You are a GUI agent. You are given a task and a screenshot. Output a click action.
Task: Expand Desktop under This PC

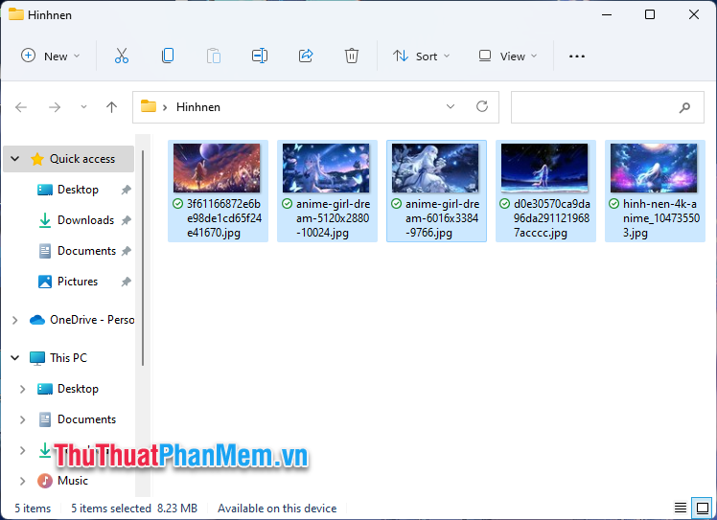[22, 389]
